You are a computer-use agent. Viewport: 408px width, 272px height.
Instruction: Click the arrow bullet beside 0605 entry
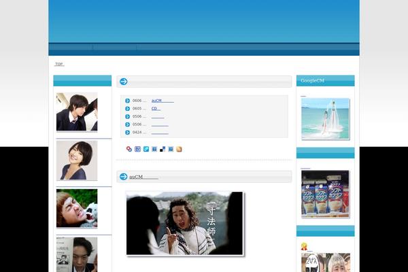tap(128, 109)
